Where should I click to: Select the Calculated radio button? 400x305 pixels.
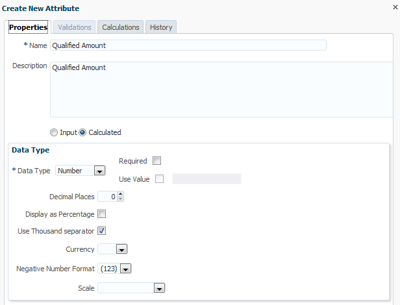point(82,132)
